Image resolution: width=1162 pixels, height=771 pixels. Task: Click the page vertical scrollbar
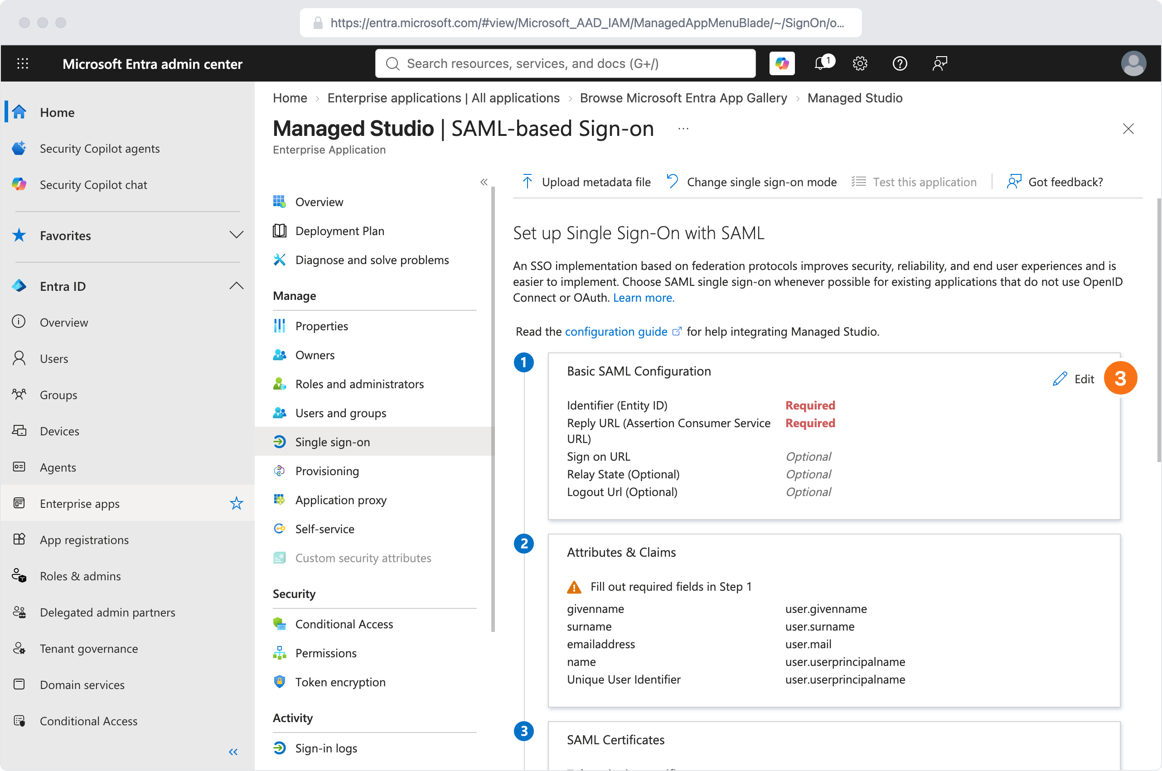[x=1158, y=329]
